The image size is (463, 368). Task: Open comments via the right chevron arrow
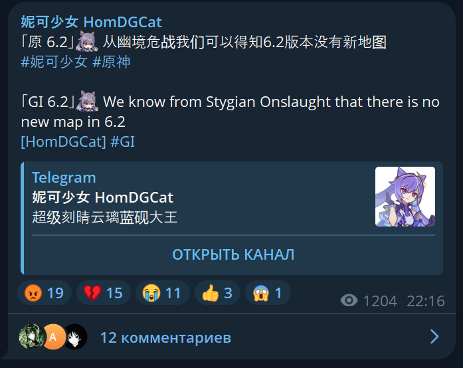click(x=434, y=337)
